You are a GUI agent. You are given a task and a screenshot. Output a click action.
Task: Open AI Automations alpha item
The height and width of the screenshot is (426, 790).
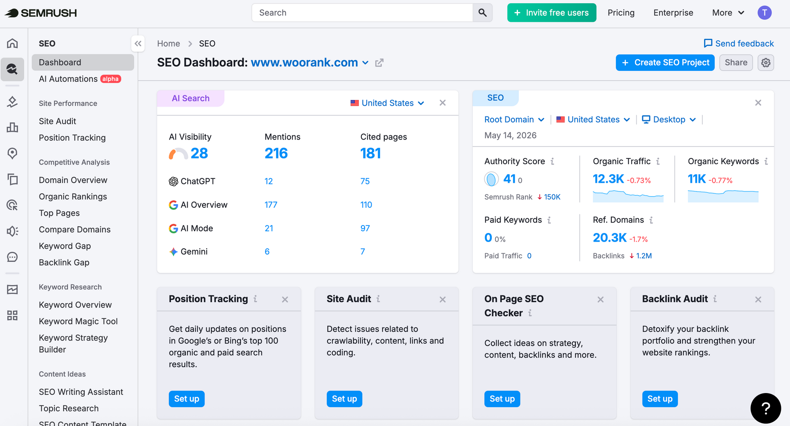(x=80, y=79)
